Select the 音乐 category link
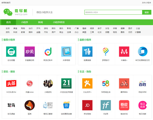 [61, 28]
